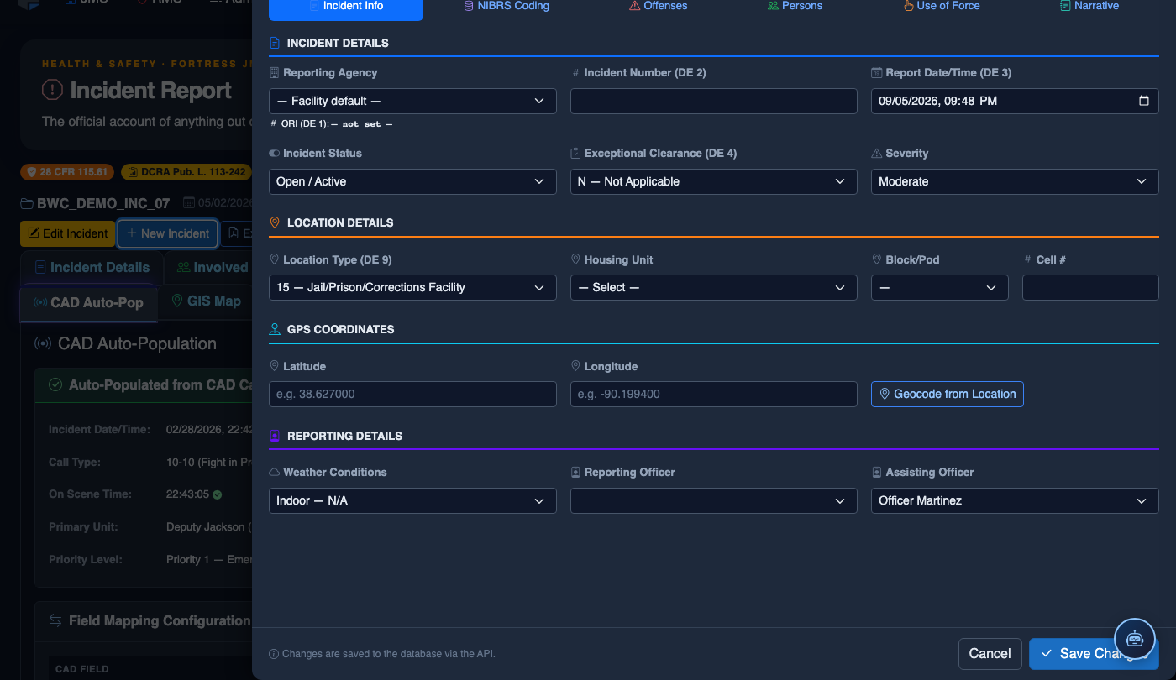This screenshot has width=1176, height=680.
Task: Click the ORI (DE 1) not set text
Action: tap(331, 124)
